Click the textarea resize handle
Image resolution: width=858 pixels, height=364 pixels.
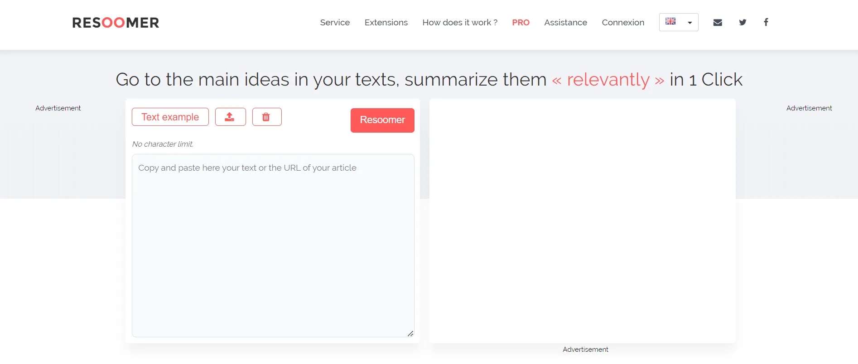(x=410, y=334)
